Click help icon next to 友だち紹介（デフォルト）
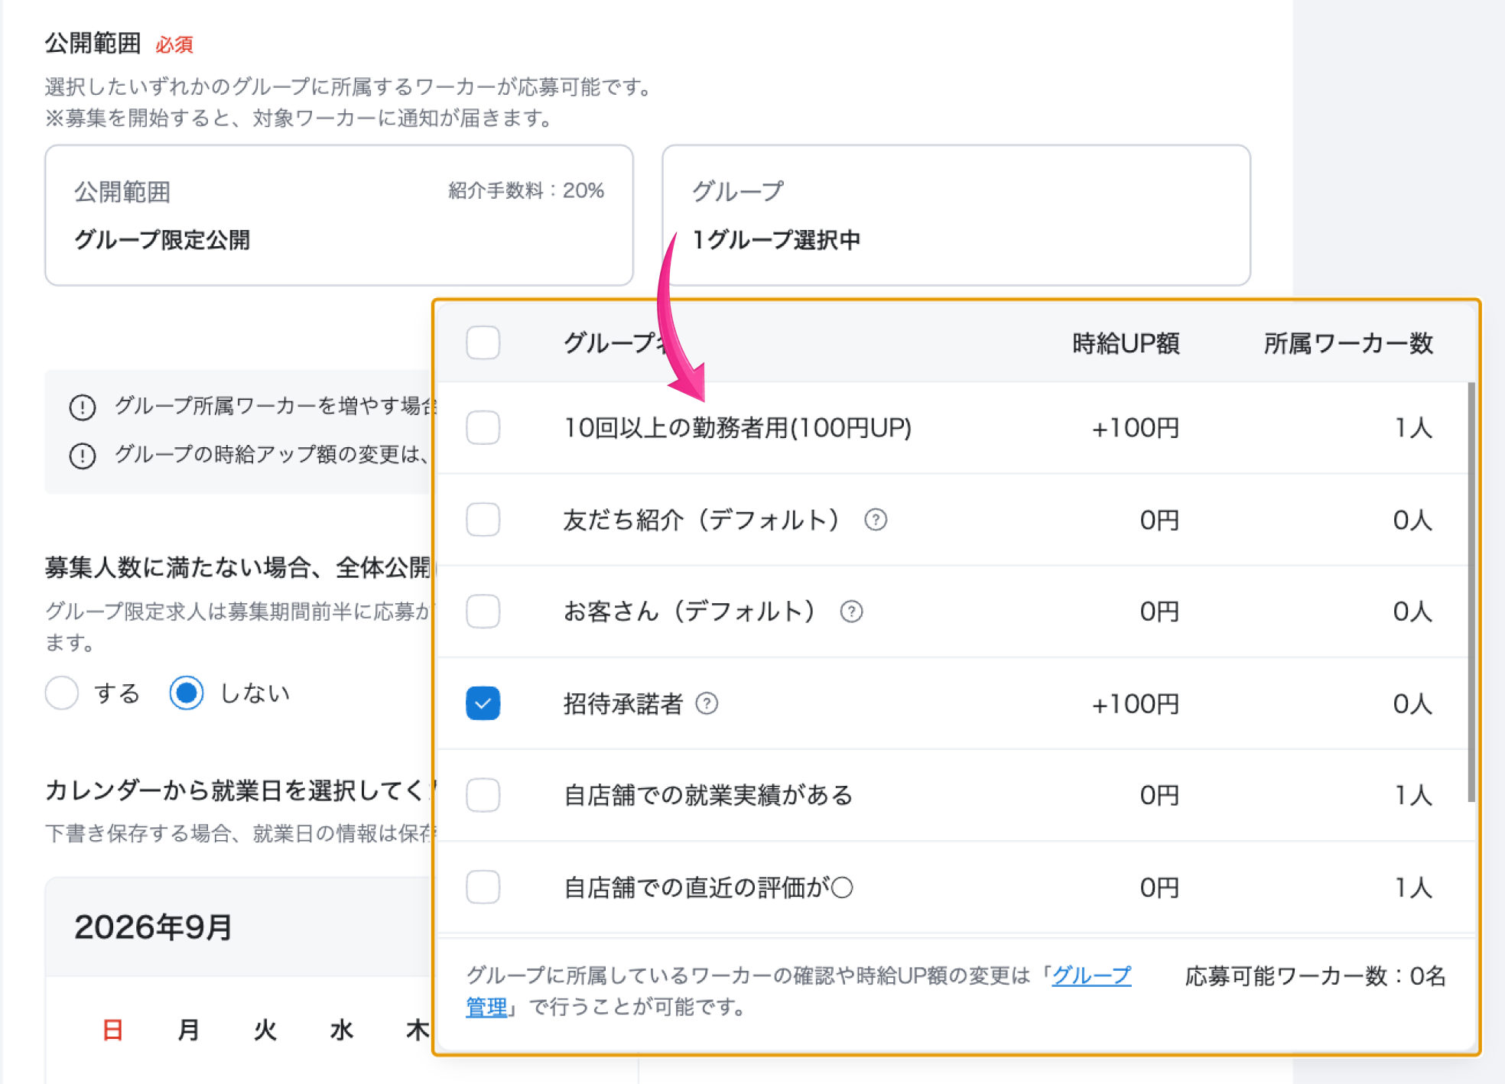Image resolution: width=1505 pixels, height=1084 pixels. (x=876, y=520)
